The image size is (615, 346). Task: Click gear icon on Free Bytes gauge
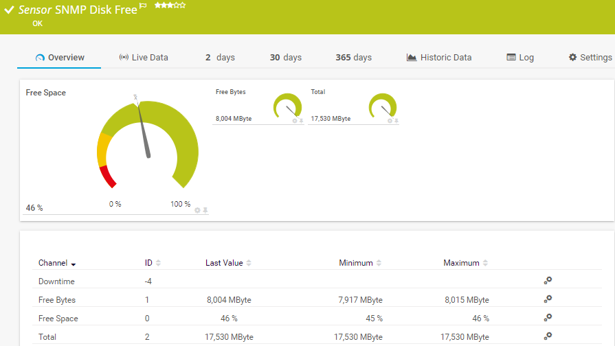tap(295, 121)
